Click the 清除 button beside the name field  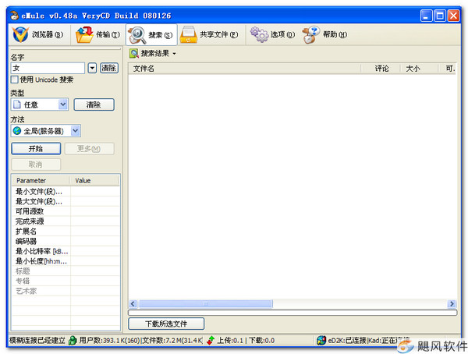point(109,68)
